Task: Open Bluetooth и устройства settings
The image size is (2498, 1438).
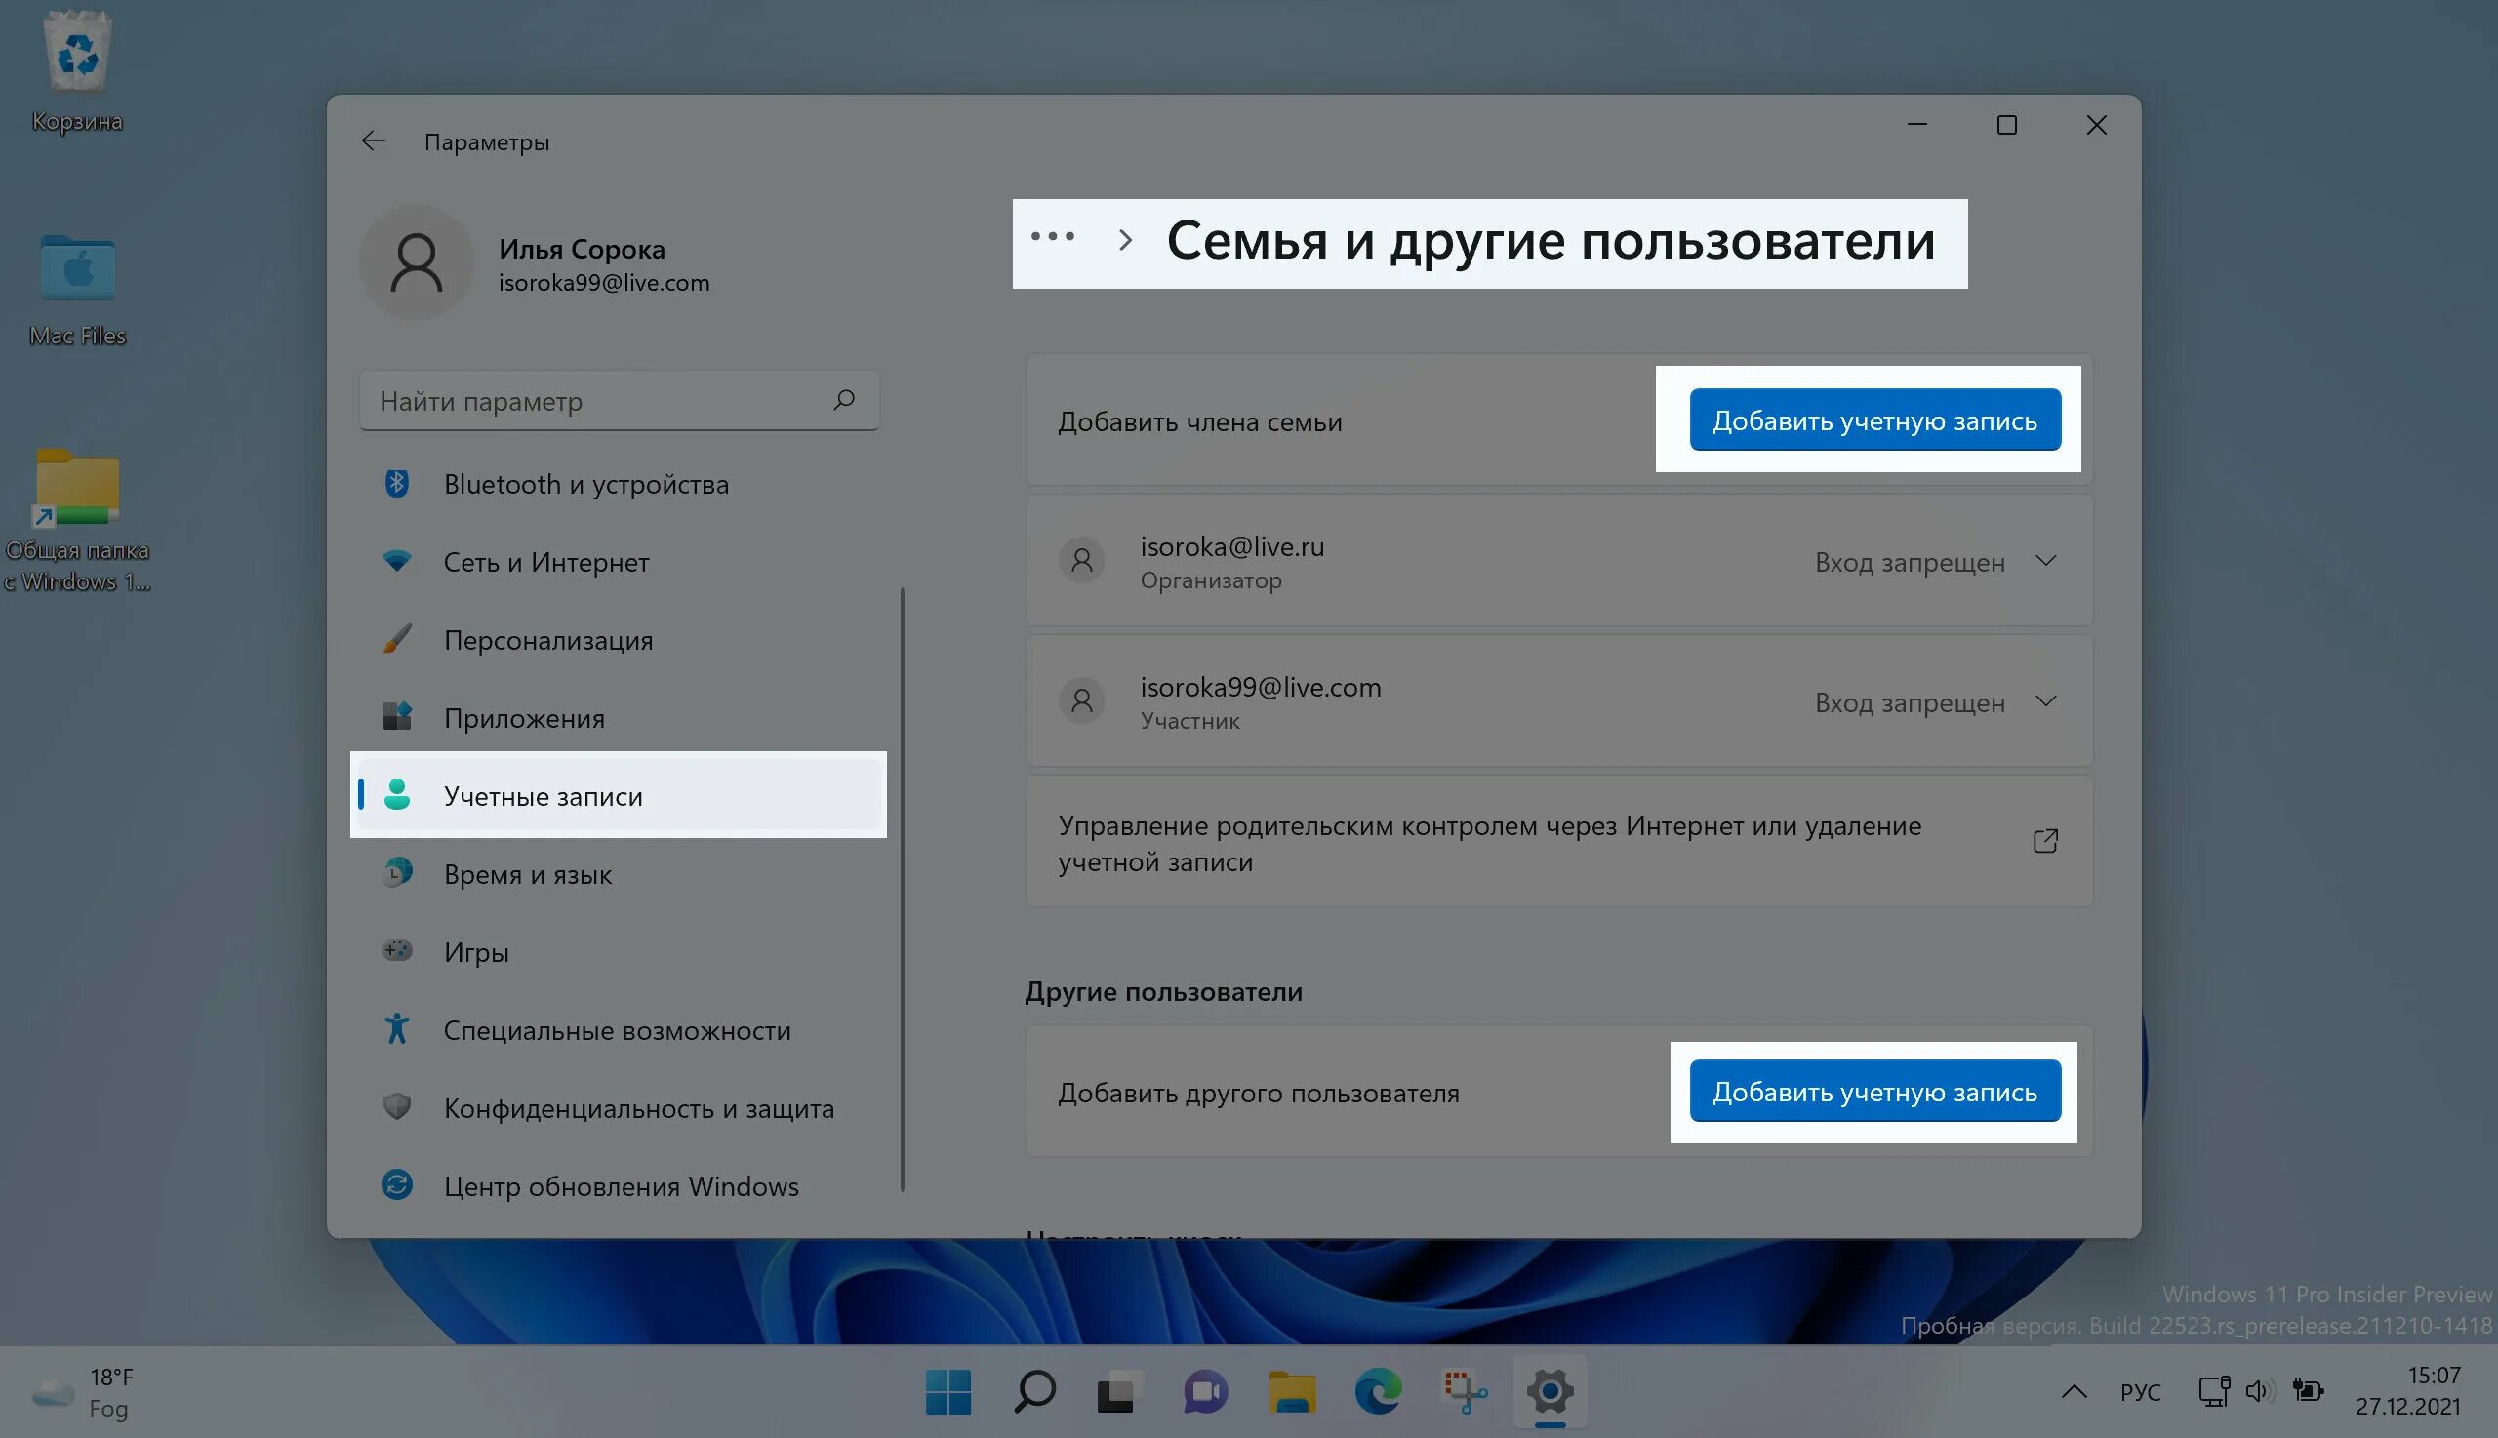Action: 621,484
